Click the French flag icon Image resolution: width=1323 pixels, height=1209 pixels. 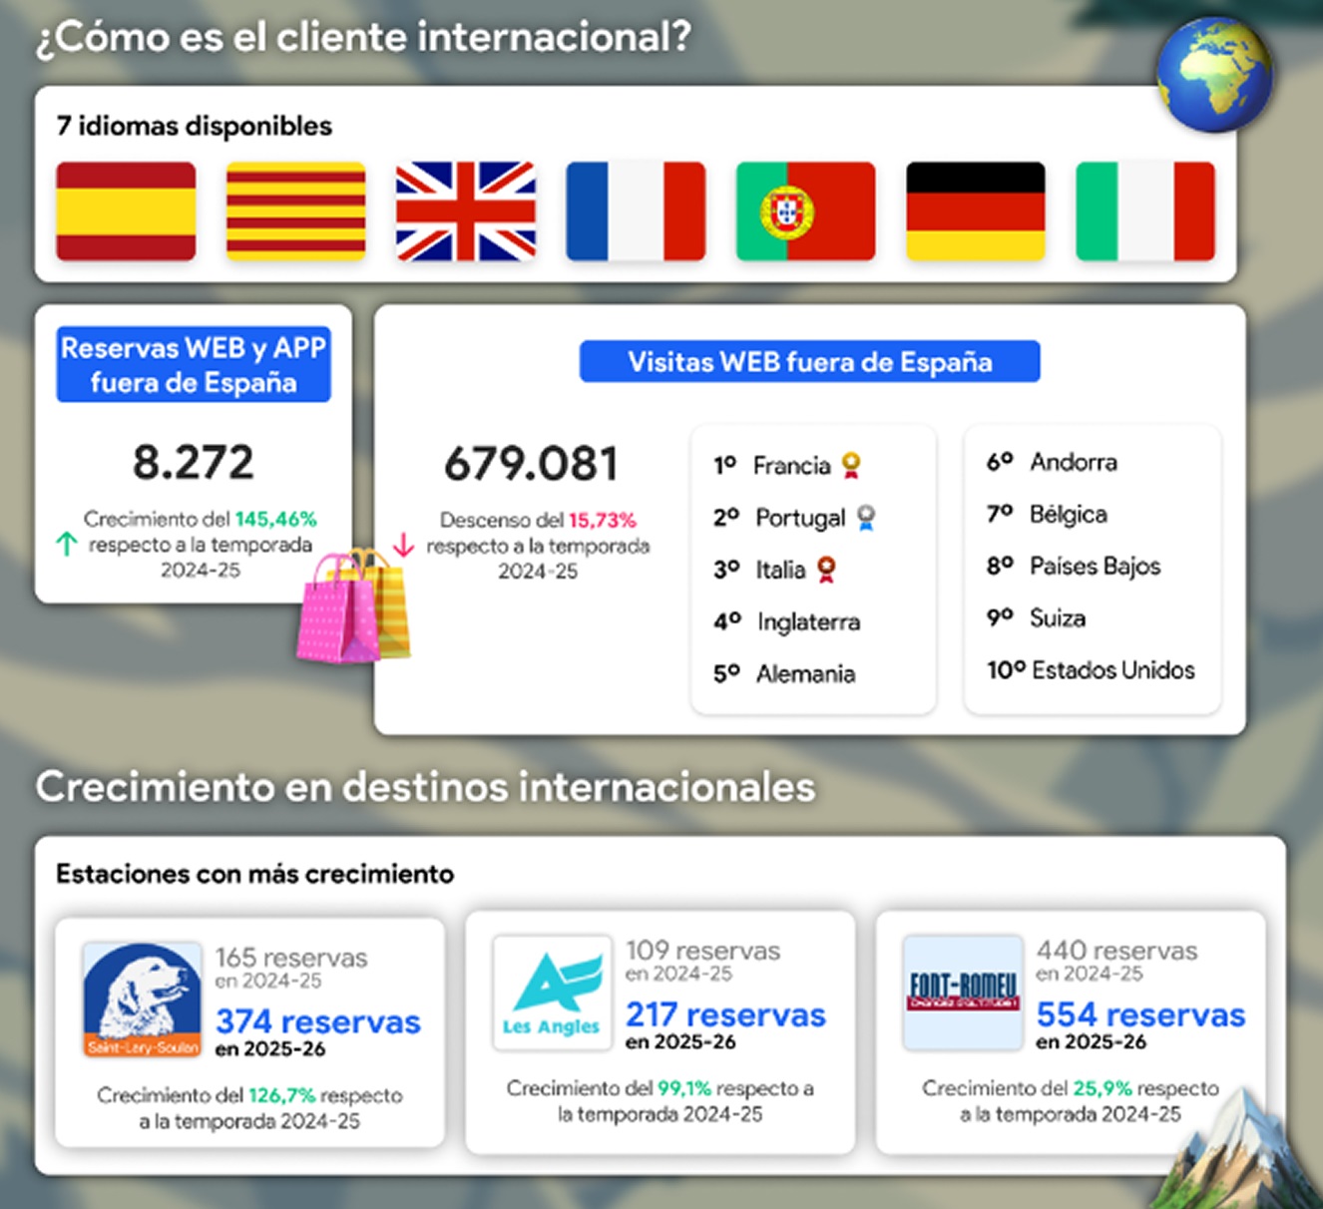[x=636, y=211]
